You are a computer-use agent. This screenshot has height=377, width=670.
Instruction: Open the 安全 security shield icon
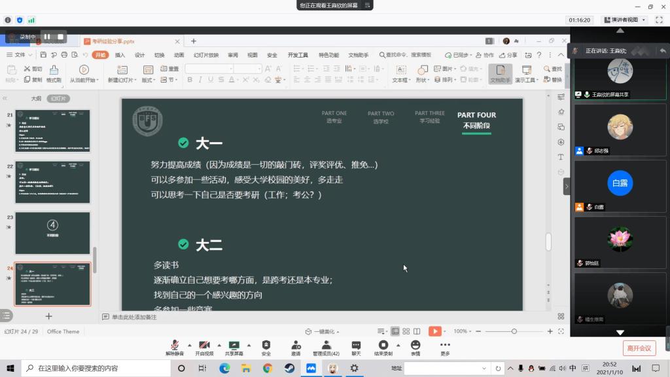coord(266,345)
